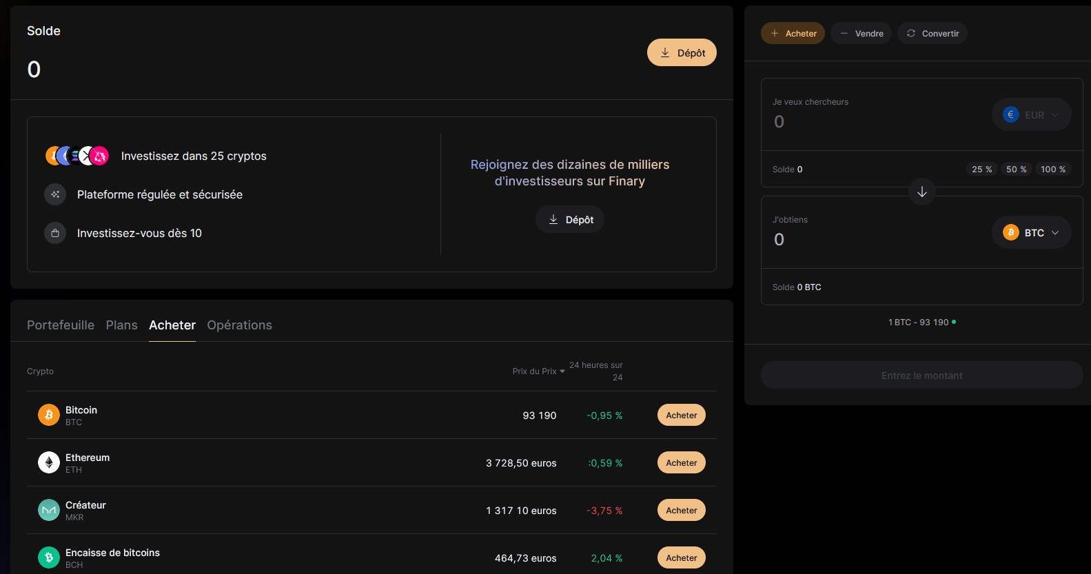Click the top Dépôt button near Solde
1091x574 pixels.
point(682,52)
